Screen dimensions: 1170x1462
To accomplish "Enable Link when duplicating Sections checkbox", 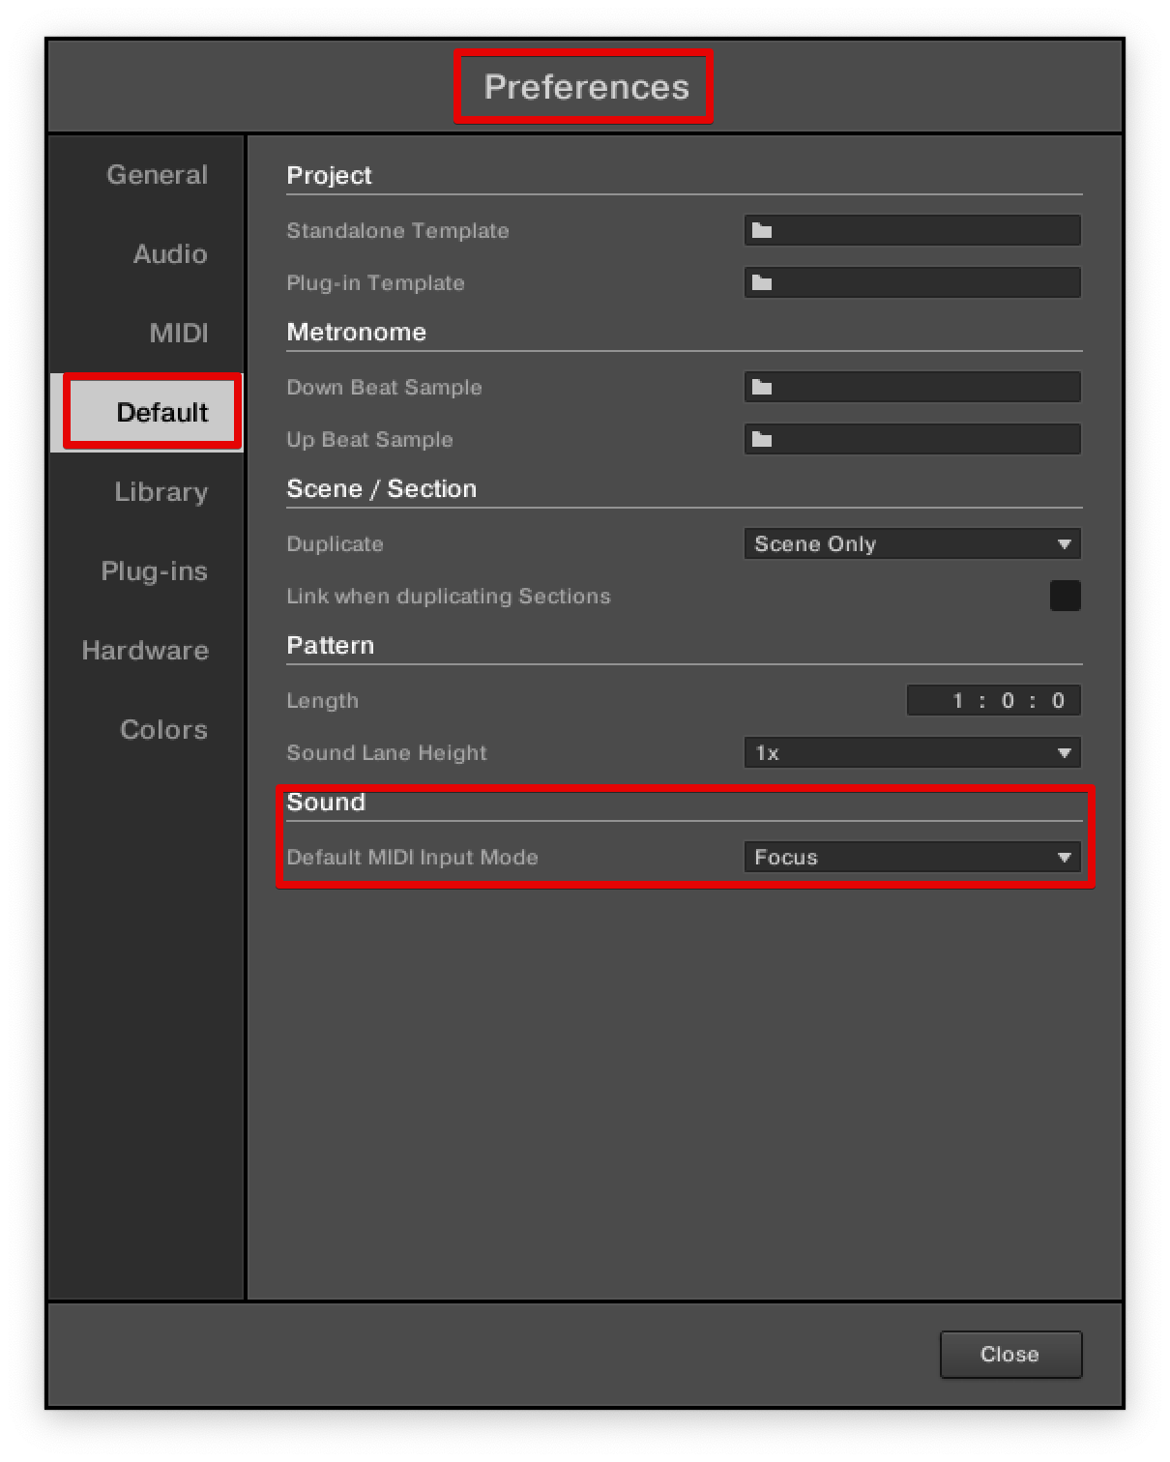I will pos(1065,596).
